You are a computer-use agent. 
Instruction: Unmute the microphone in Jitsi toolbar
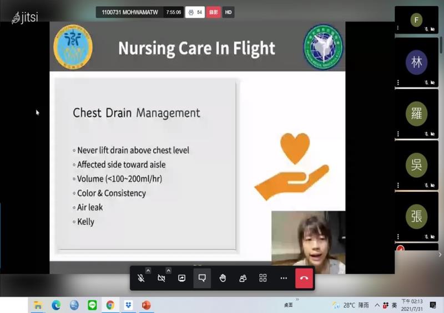pos(141,278)
